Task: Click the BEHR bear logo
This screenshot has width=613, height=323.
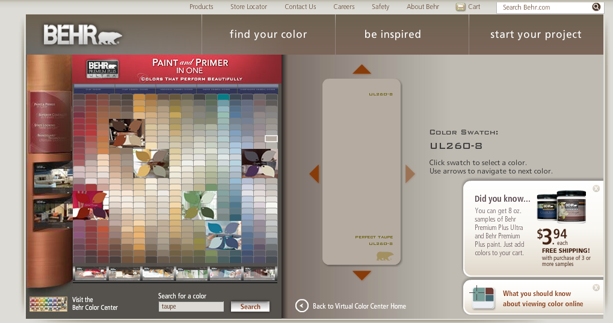Action: 82,35
